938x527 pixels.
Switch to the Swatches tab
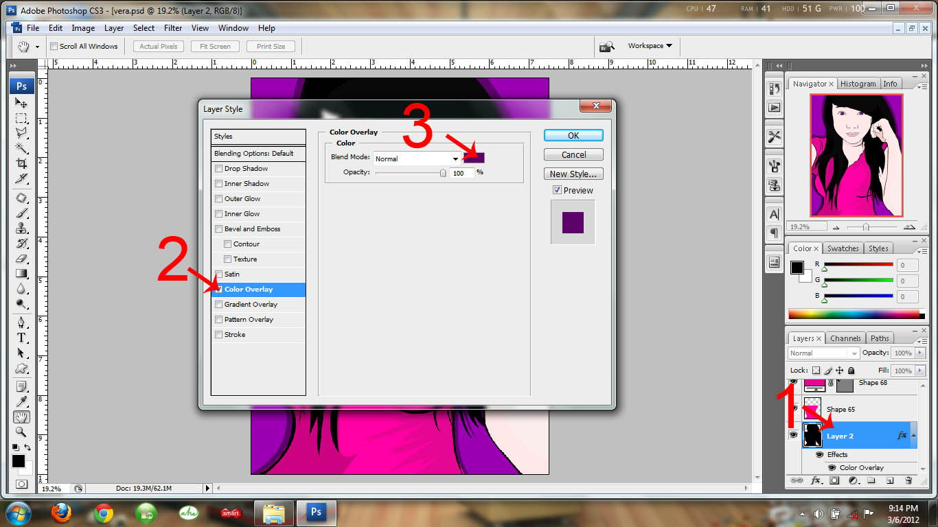click(x=843, y=248)
